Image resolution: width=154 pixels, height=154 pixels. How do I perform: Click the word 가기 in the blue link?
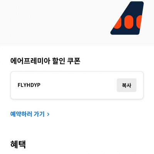[x=39, y=114]
